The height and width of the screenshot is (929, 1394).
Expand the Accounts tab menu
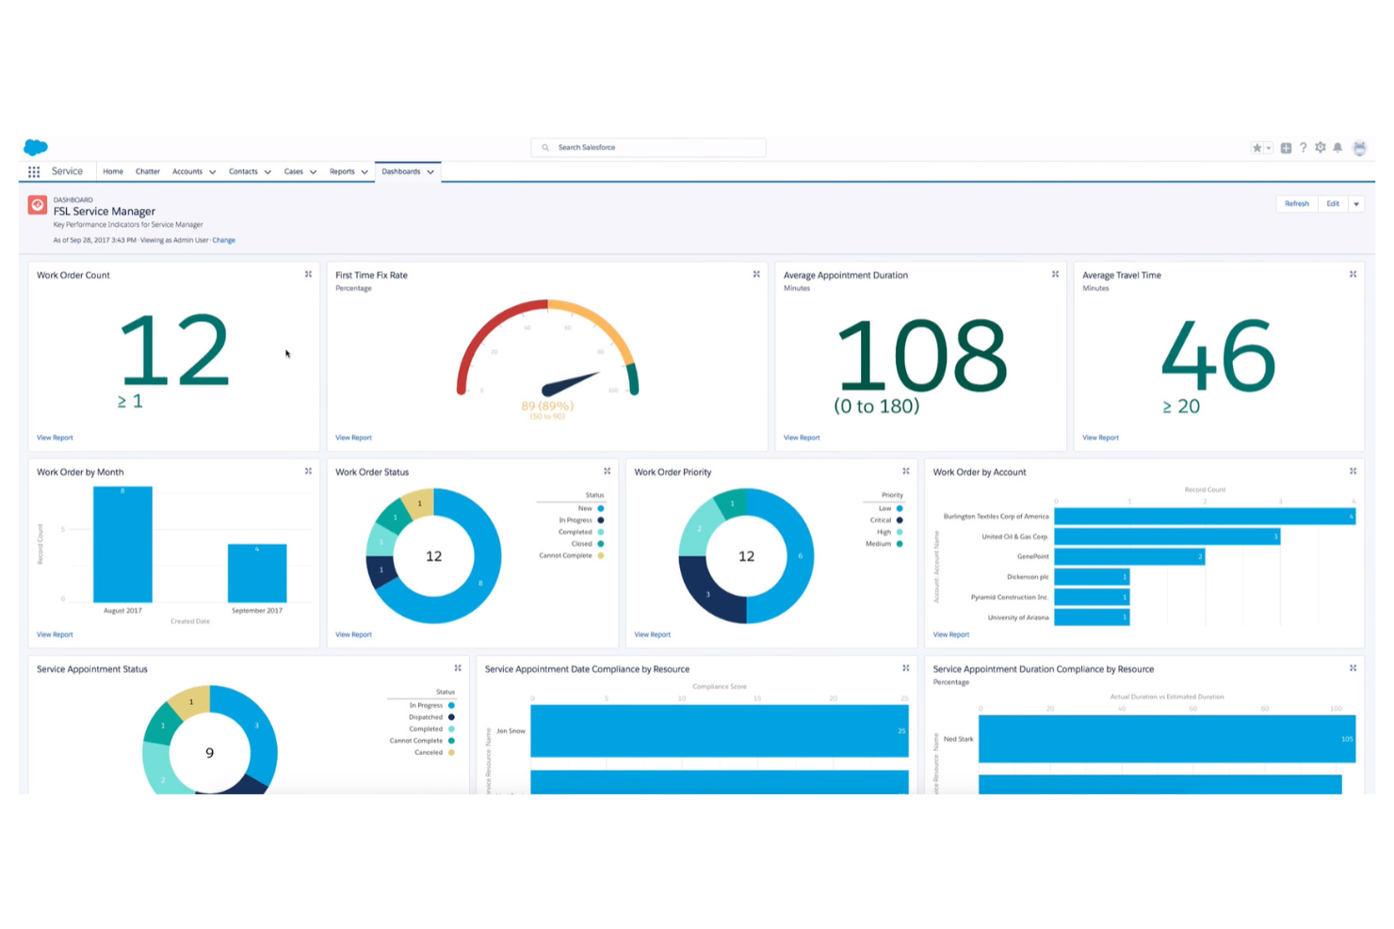click(213, 171)
